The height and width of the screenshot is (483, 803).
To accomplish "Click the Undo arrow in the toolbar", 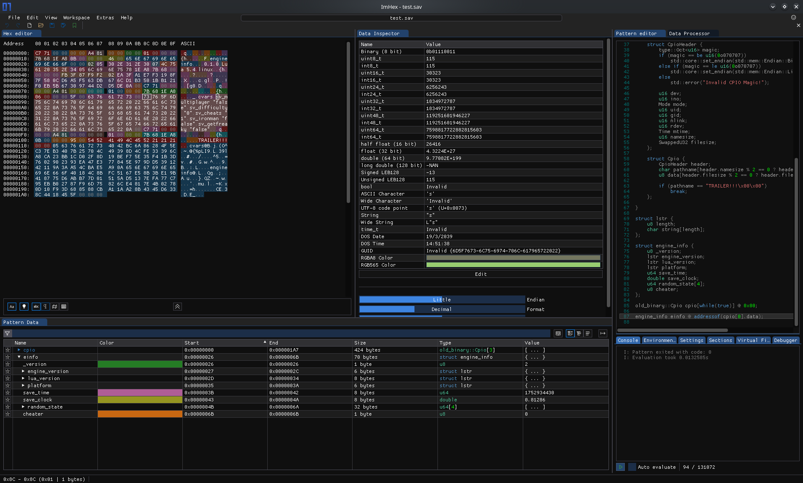I will point(7,26).
